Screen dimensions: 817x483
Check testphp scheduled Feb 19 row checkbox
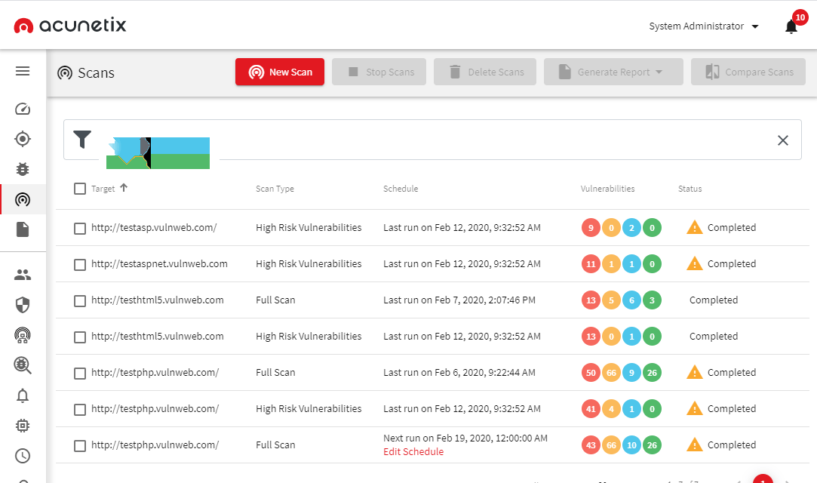coord(80,446)
